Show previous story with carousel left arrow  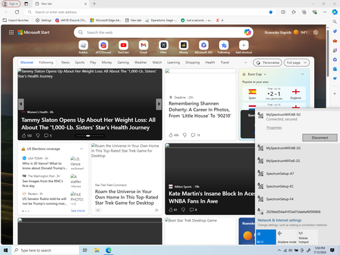pyautogui.click(x=21, y=104)
